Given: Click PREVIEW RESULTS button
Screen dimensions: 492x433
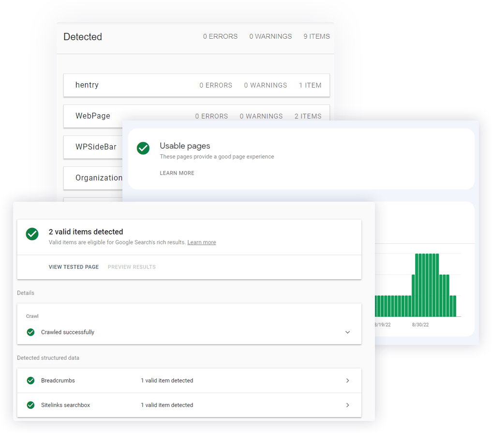Looking at the screenshot, I should tap(132, 267).
